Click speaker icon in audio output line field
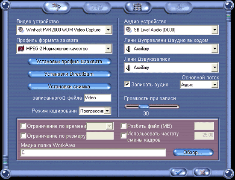 pos(128,49)
